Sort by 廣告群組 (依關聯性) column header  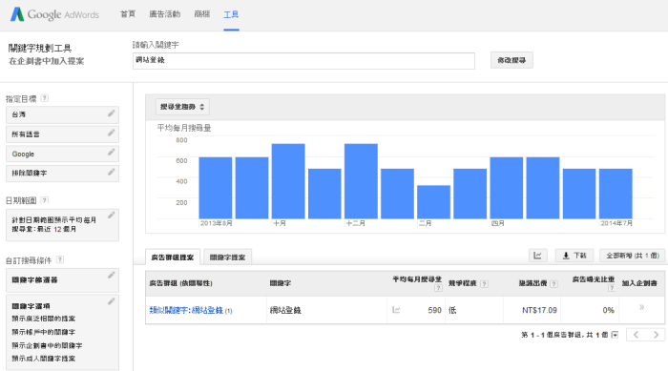click(x=180, y=283)
